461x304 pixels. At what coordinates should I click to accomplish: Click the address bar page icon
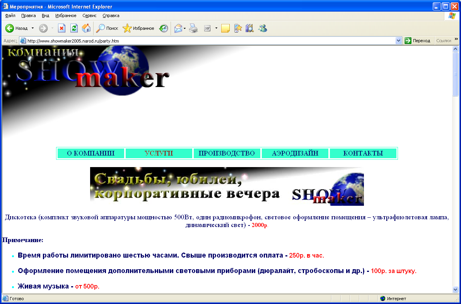(x=23, y=41)
